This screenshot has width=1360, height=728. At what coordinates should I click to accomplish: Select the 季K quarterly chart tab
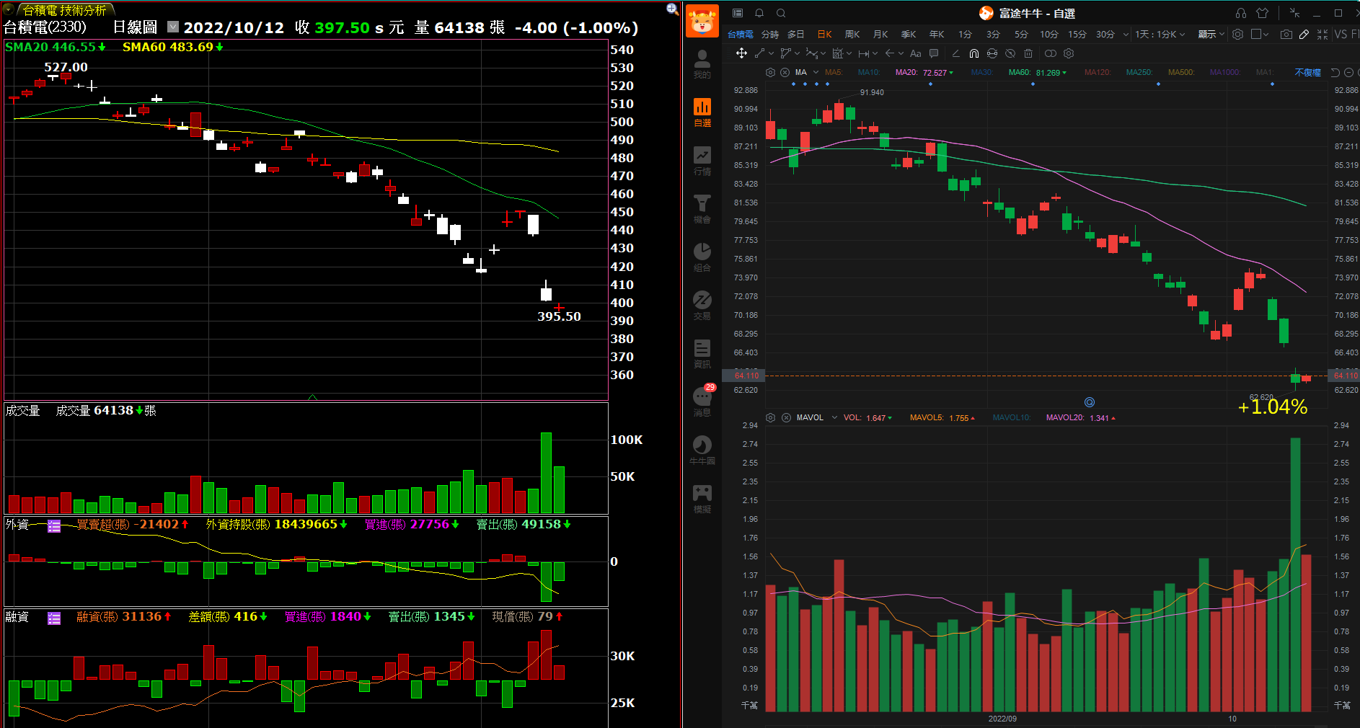click(909, 34)
